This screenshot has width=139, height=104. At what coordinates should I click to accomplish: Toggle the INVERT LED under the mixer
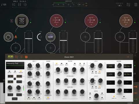pos(48,98)
